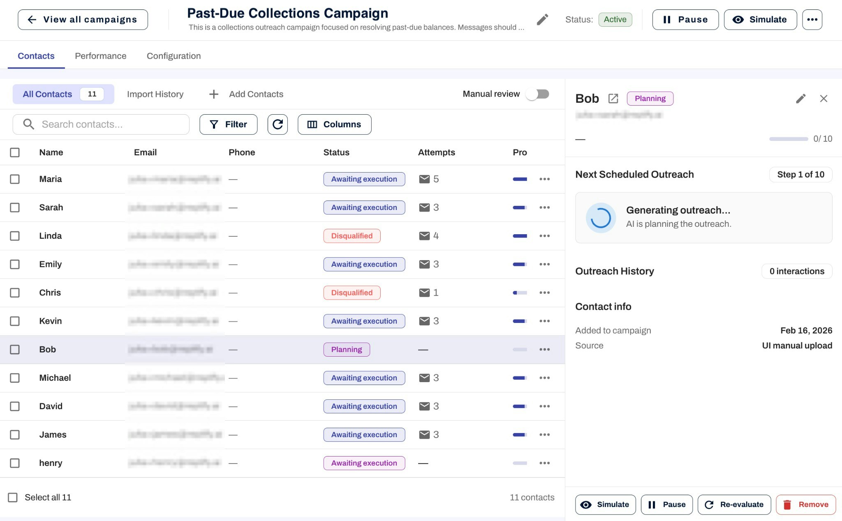Viewport: 842px width, 521px height.
Task: Click the pencil icon to edit campaign description
Action: coord(542,19)
